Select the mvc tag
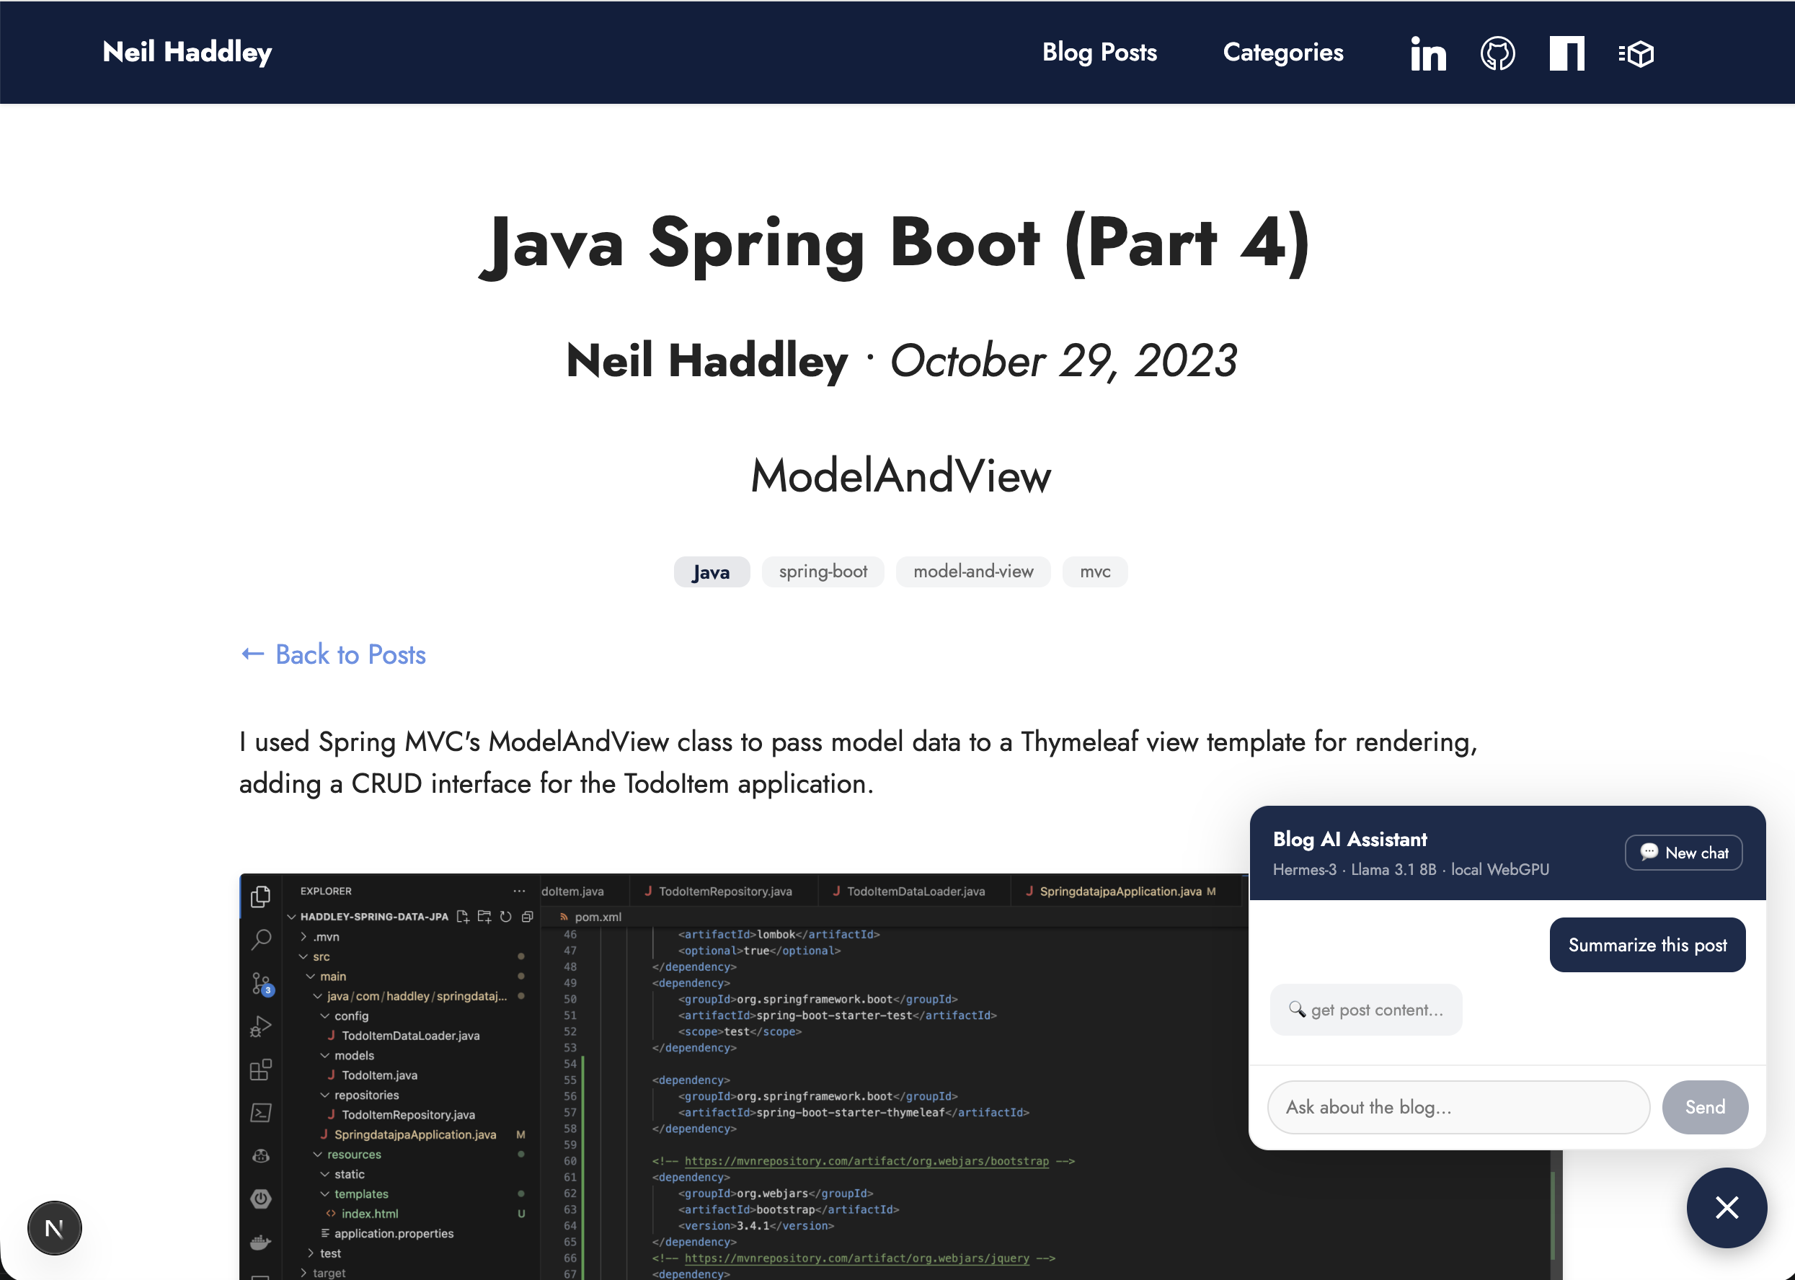 1095,572
